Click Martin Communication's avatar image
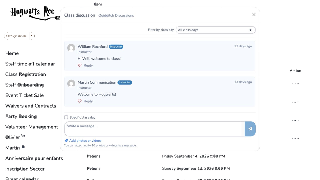Image resolution: width=320 pixels, height=180 pixels. [71, 84]
